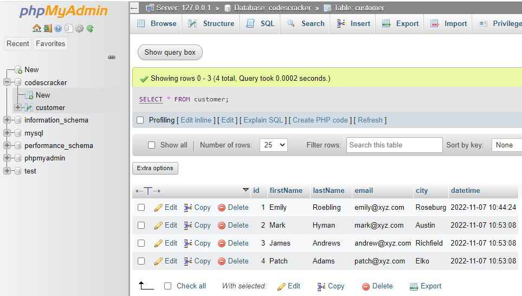Viewport: 522px width, 296px height.
Task: Open phpMyAdmin documentation help icon
Action: pos(58,29)
